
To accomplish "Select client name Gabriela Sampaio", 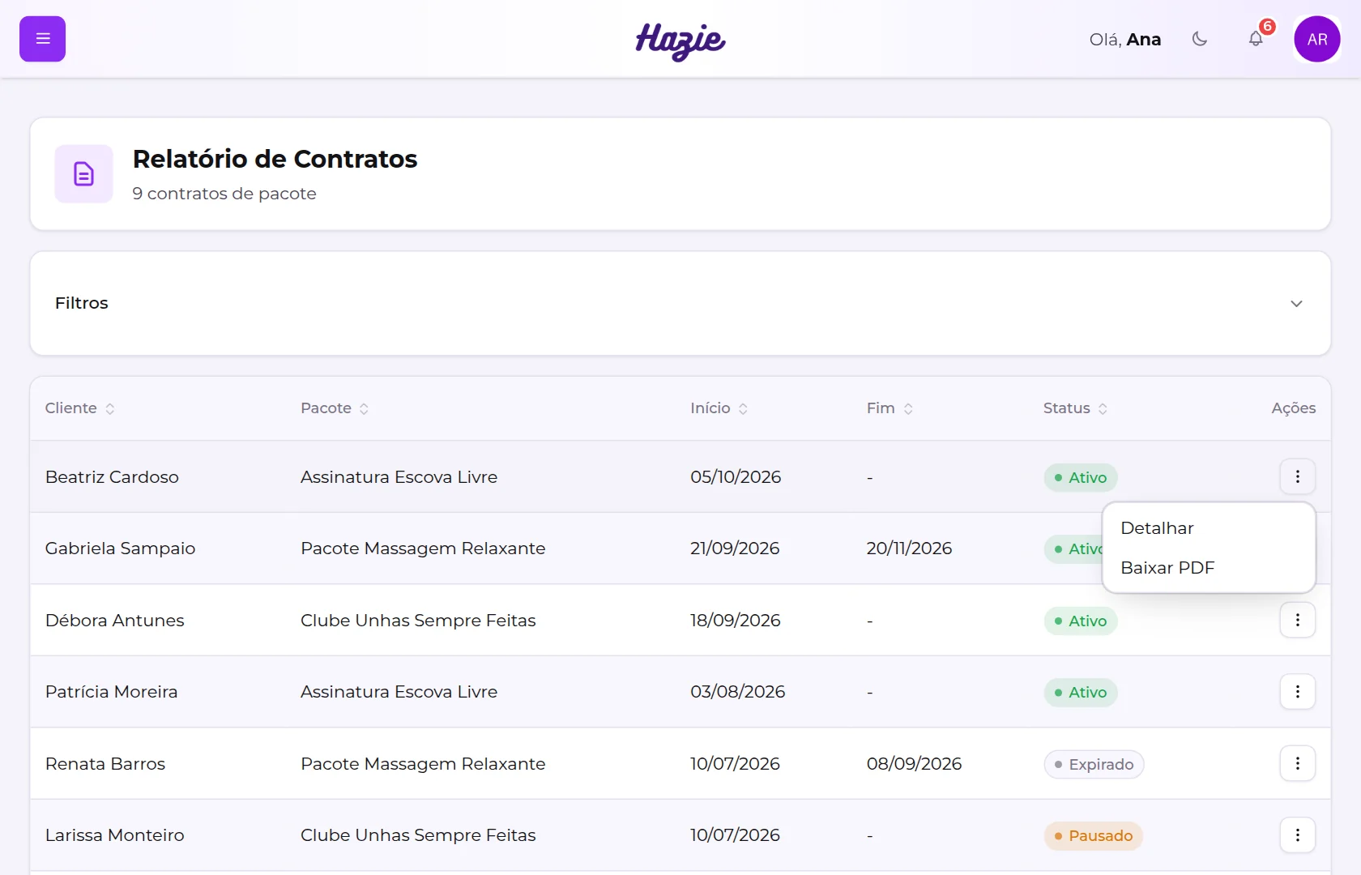I will pyautogui.click(x=120, y=548).
